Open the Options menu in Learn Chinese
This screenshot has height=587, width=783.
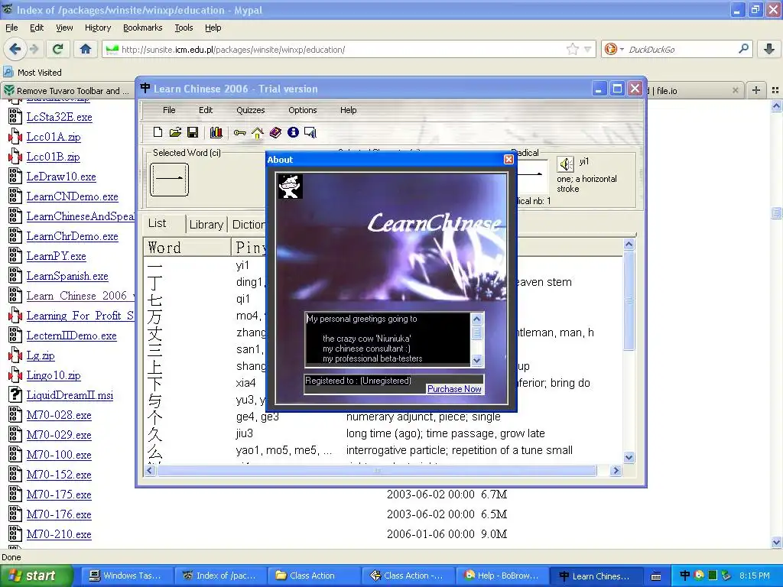point(303,110)
